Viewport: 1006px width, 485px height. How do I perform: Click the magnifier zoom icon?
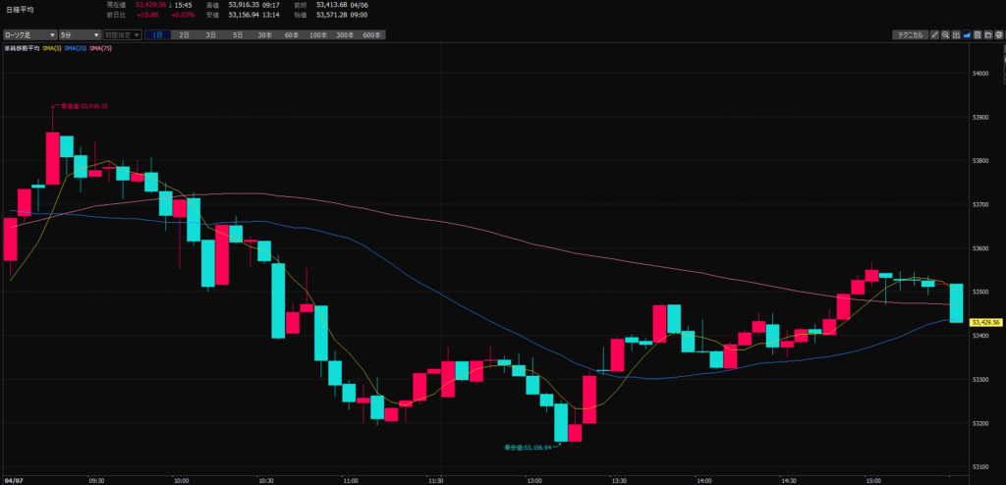coord(945,35)
